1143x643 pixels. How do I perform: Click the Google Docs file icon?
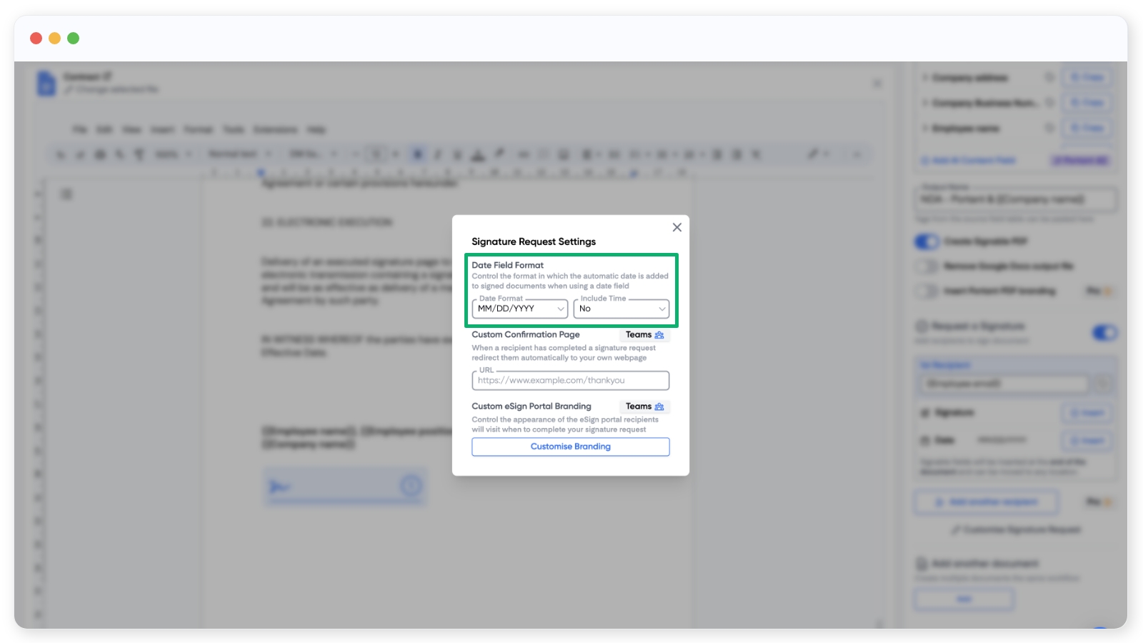tap(46, 83)
